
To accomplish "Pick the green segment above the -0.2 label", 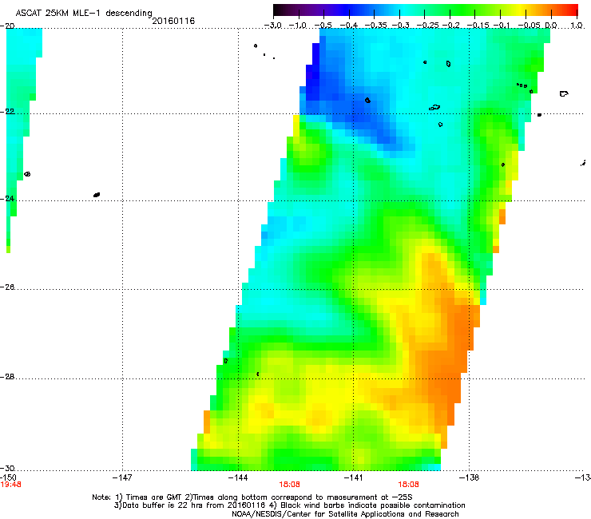I will pos(450,10).
